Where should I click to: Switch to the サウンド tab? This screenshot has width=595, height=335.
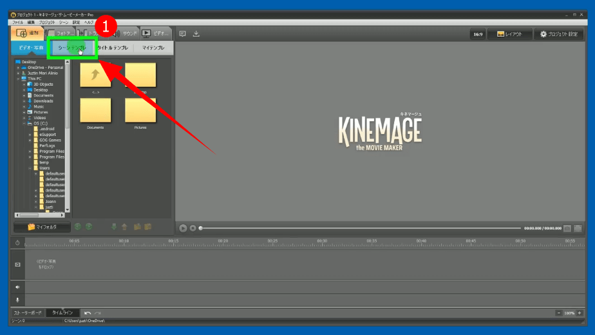click(x=127, y=33)
